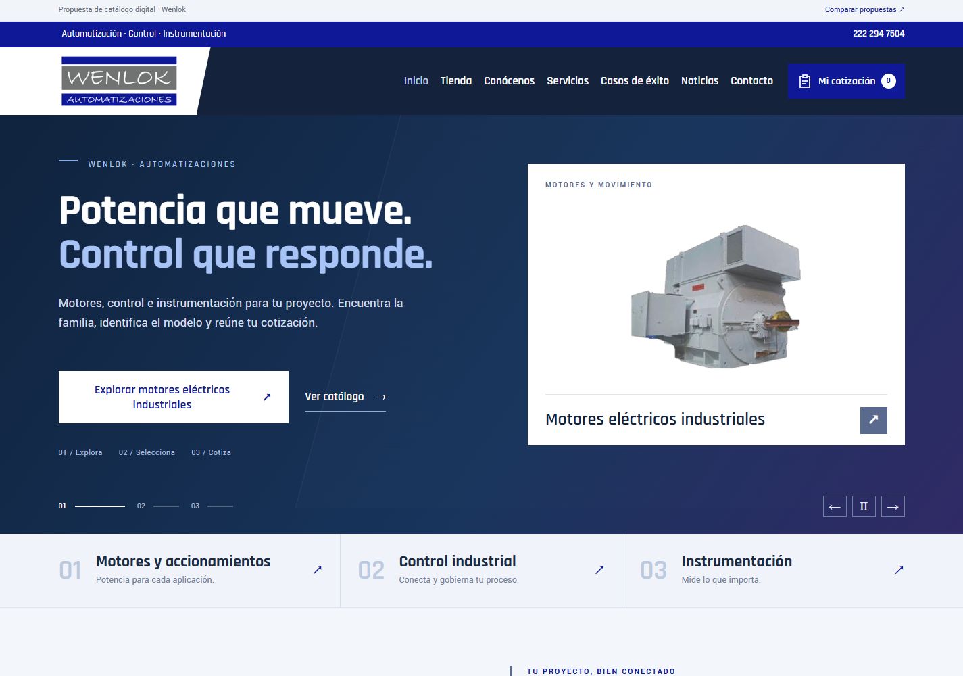Image resolution: width=963 pixels, height=676 pixels.
Task: Click the Wenlok Automatizaciones logo
Action: 119,81
